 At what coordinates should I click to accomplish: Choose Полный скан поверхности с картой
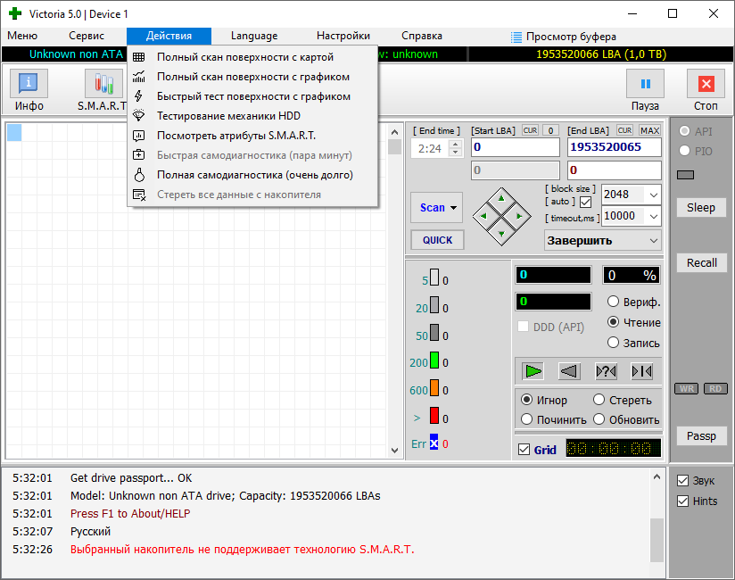click(x=252, y=57)
